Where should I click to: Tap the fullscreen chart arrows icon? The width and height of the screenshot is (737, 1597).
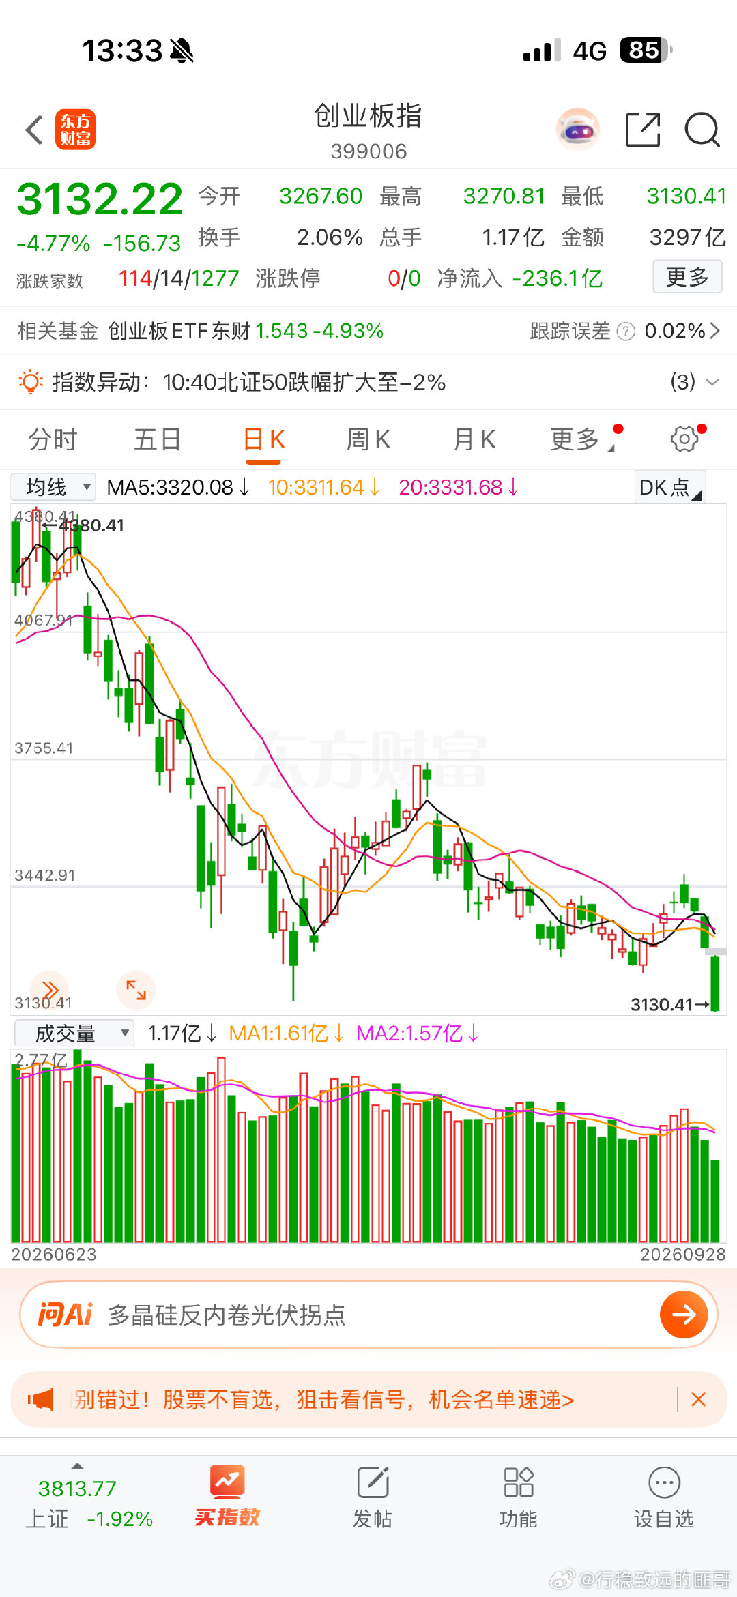point(136,989)
